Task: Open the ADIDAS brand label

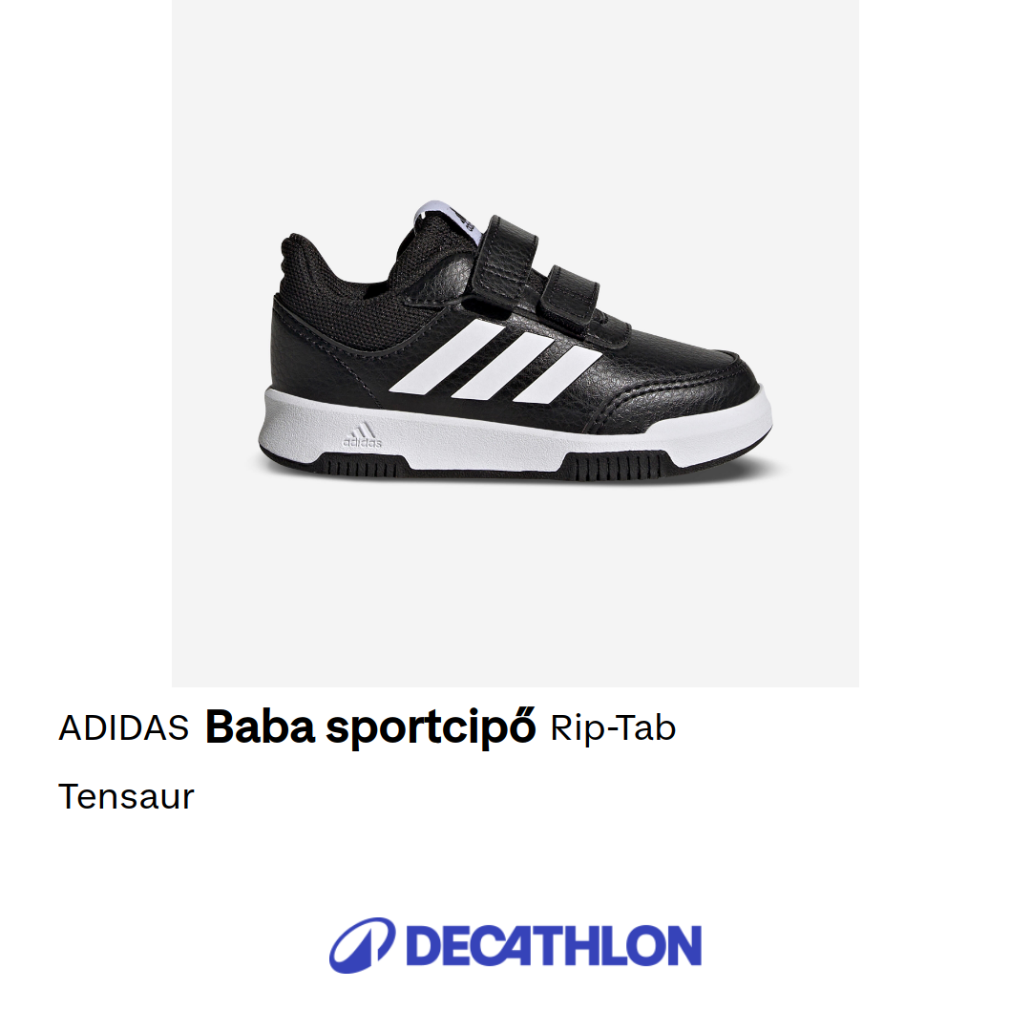Action: point(123,727)
